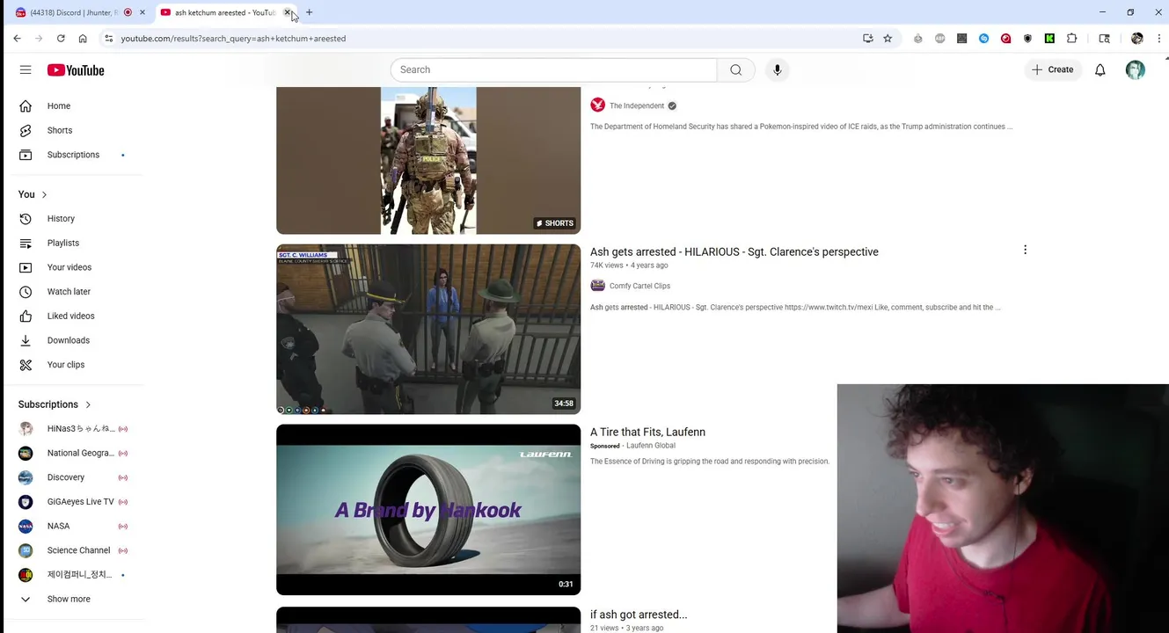Image resolution: width=1169 pixels, height=633 pixels.
Task: Open the ICE officer Shorts video thumbnail
Action: click(428, 160)
